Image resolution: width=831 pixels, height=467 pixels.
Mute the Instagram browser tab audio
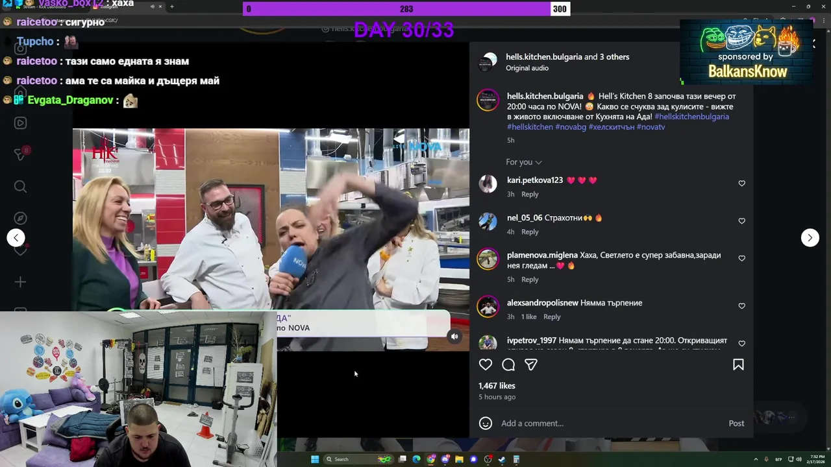point(153,6)
